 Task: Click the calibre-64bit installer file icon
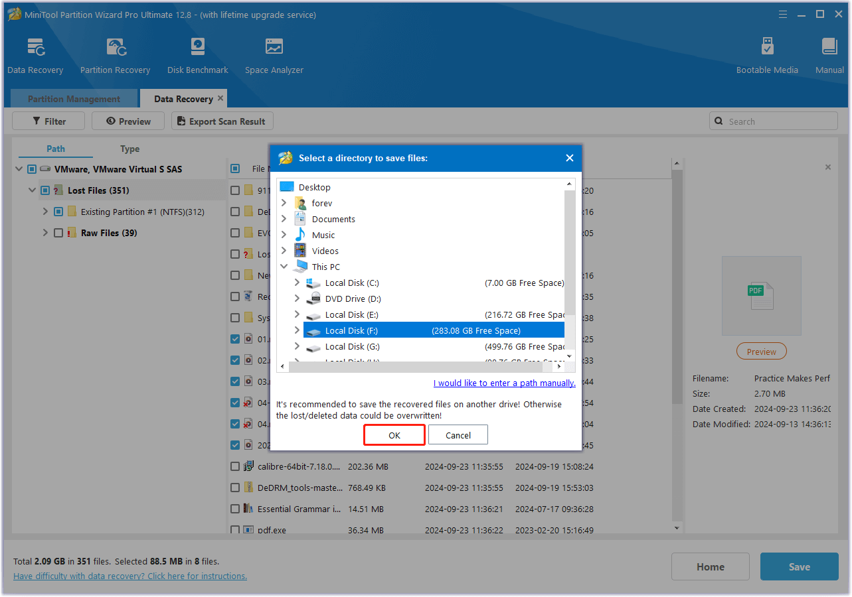(x=248, y=466)
